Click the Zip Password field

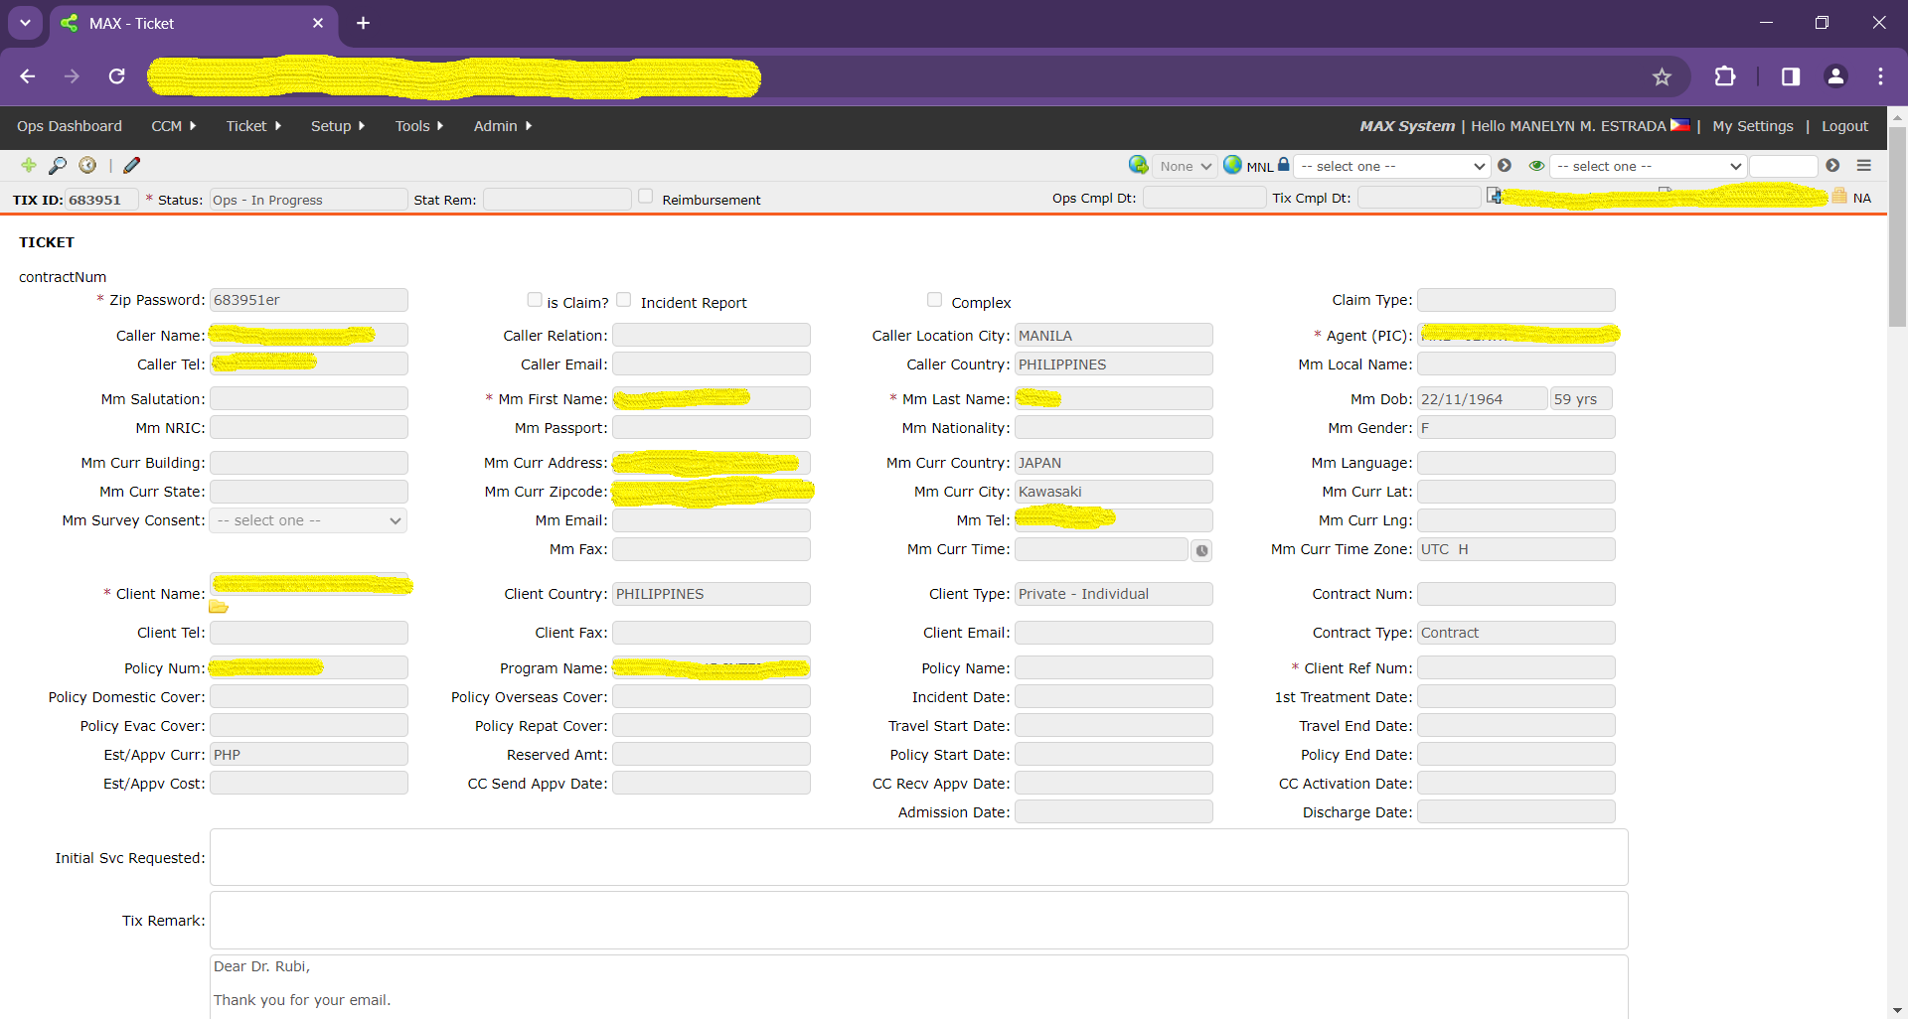[x=308, y=300]
